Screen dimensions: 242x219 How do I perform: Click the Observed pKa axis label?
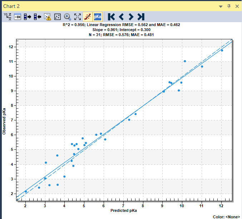pos(4,121)
